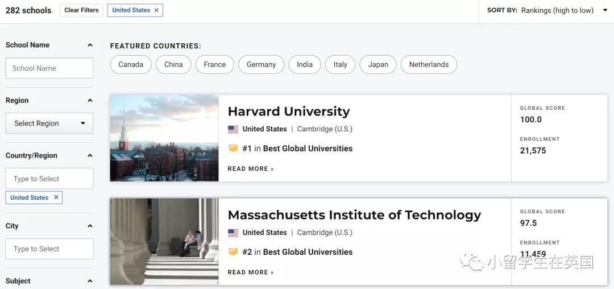The width and height of the screenshot is (614, 289).
Task: Click the Clear Filters button
Action: tap(81, 10)
